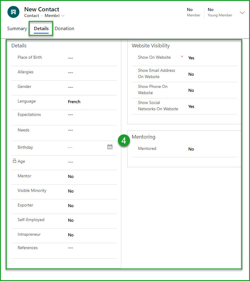
Task: Toggle Show Phone On Website to Yes
Action: (191, 90)
